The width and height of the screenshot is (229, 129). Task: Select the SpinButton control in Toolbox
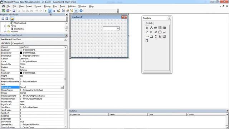point(160,37)
